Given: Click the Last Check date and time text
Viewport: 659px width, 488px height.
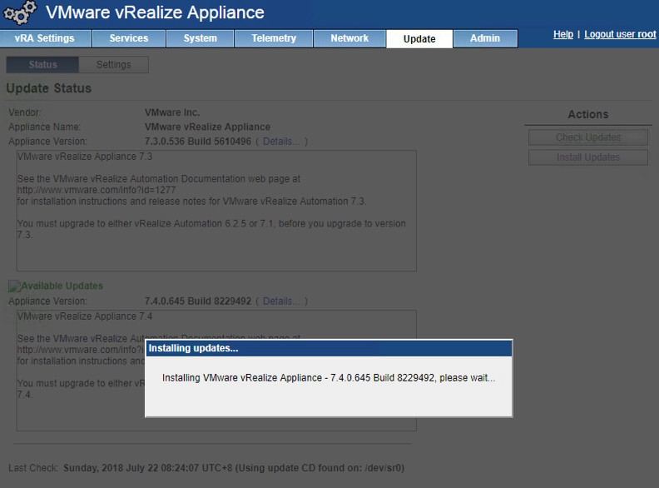Looking at the screenshot, I should pos(233,468).
